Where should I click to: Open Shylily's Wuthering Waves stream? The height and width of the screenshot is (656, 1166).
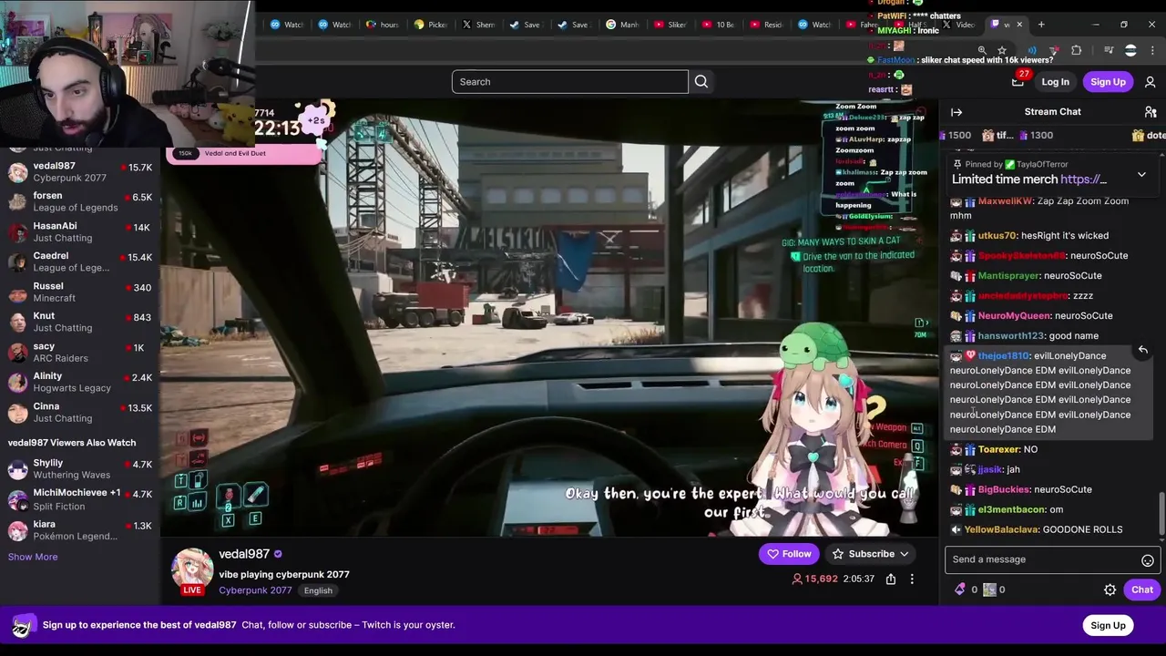point(80,468)
